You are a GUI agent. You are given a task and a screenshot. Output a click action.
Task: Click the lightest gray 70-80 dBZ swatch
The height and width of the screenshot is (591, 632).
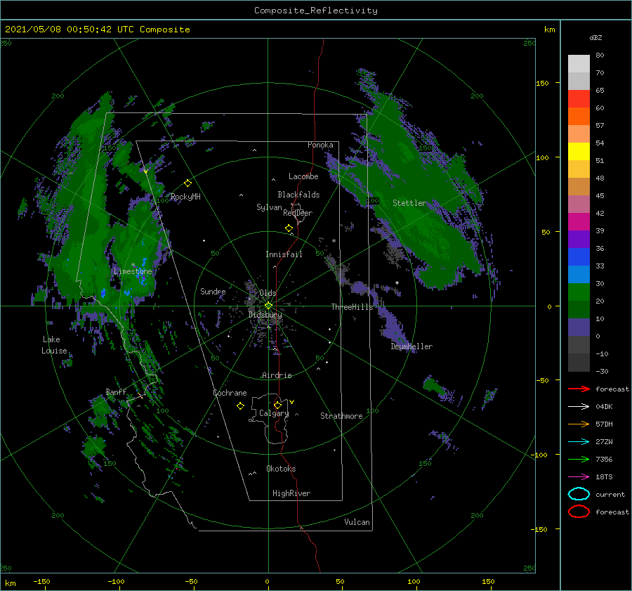[579, 64]
